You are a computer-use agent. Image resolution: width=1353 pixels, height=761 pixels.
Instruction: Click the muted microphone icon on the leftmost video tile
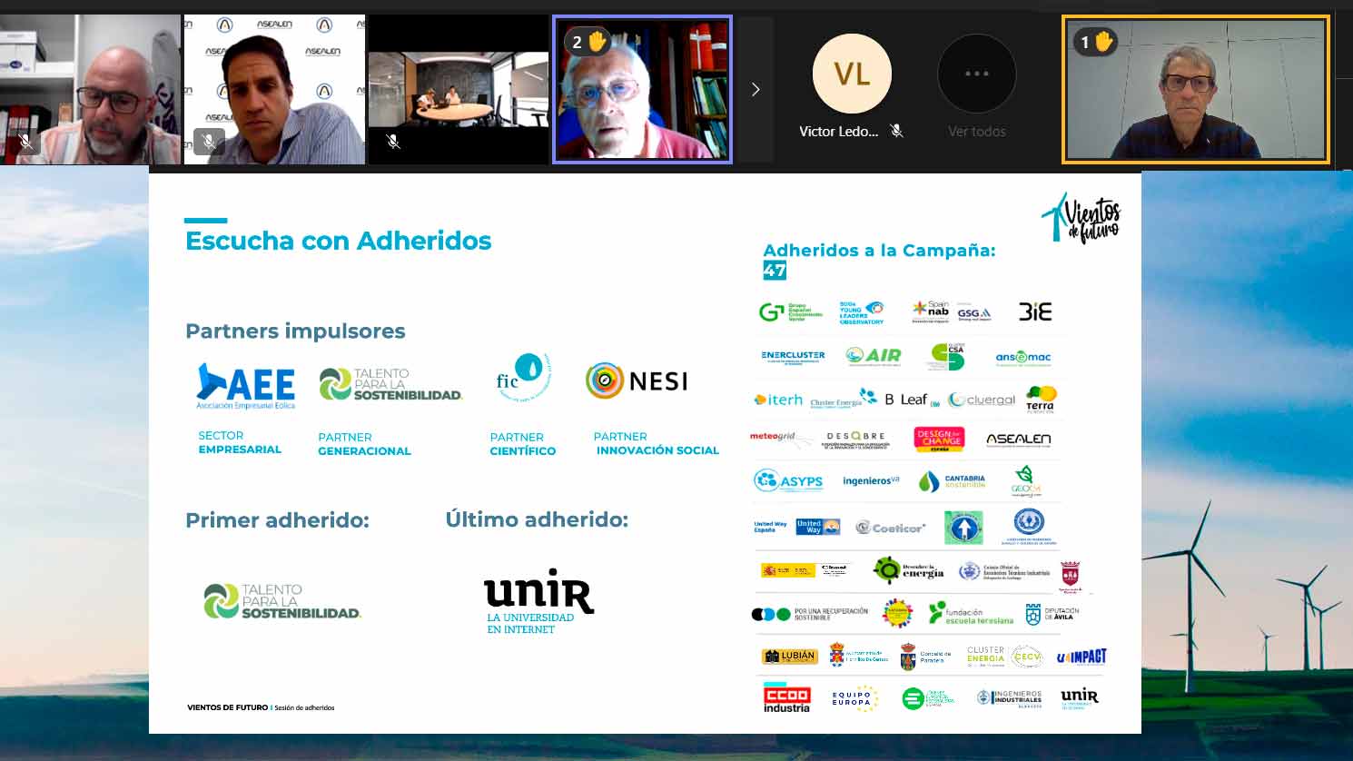click(25, 142)
